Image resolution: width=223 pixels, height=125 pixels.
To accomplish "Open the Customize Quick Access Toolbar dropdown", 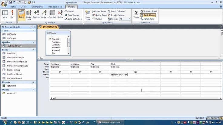I will pos(35,2).
